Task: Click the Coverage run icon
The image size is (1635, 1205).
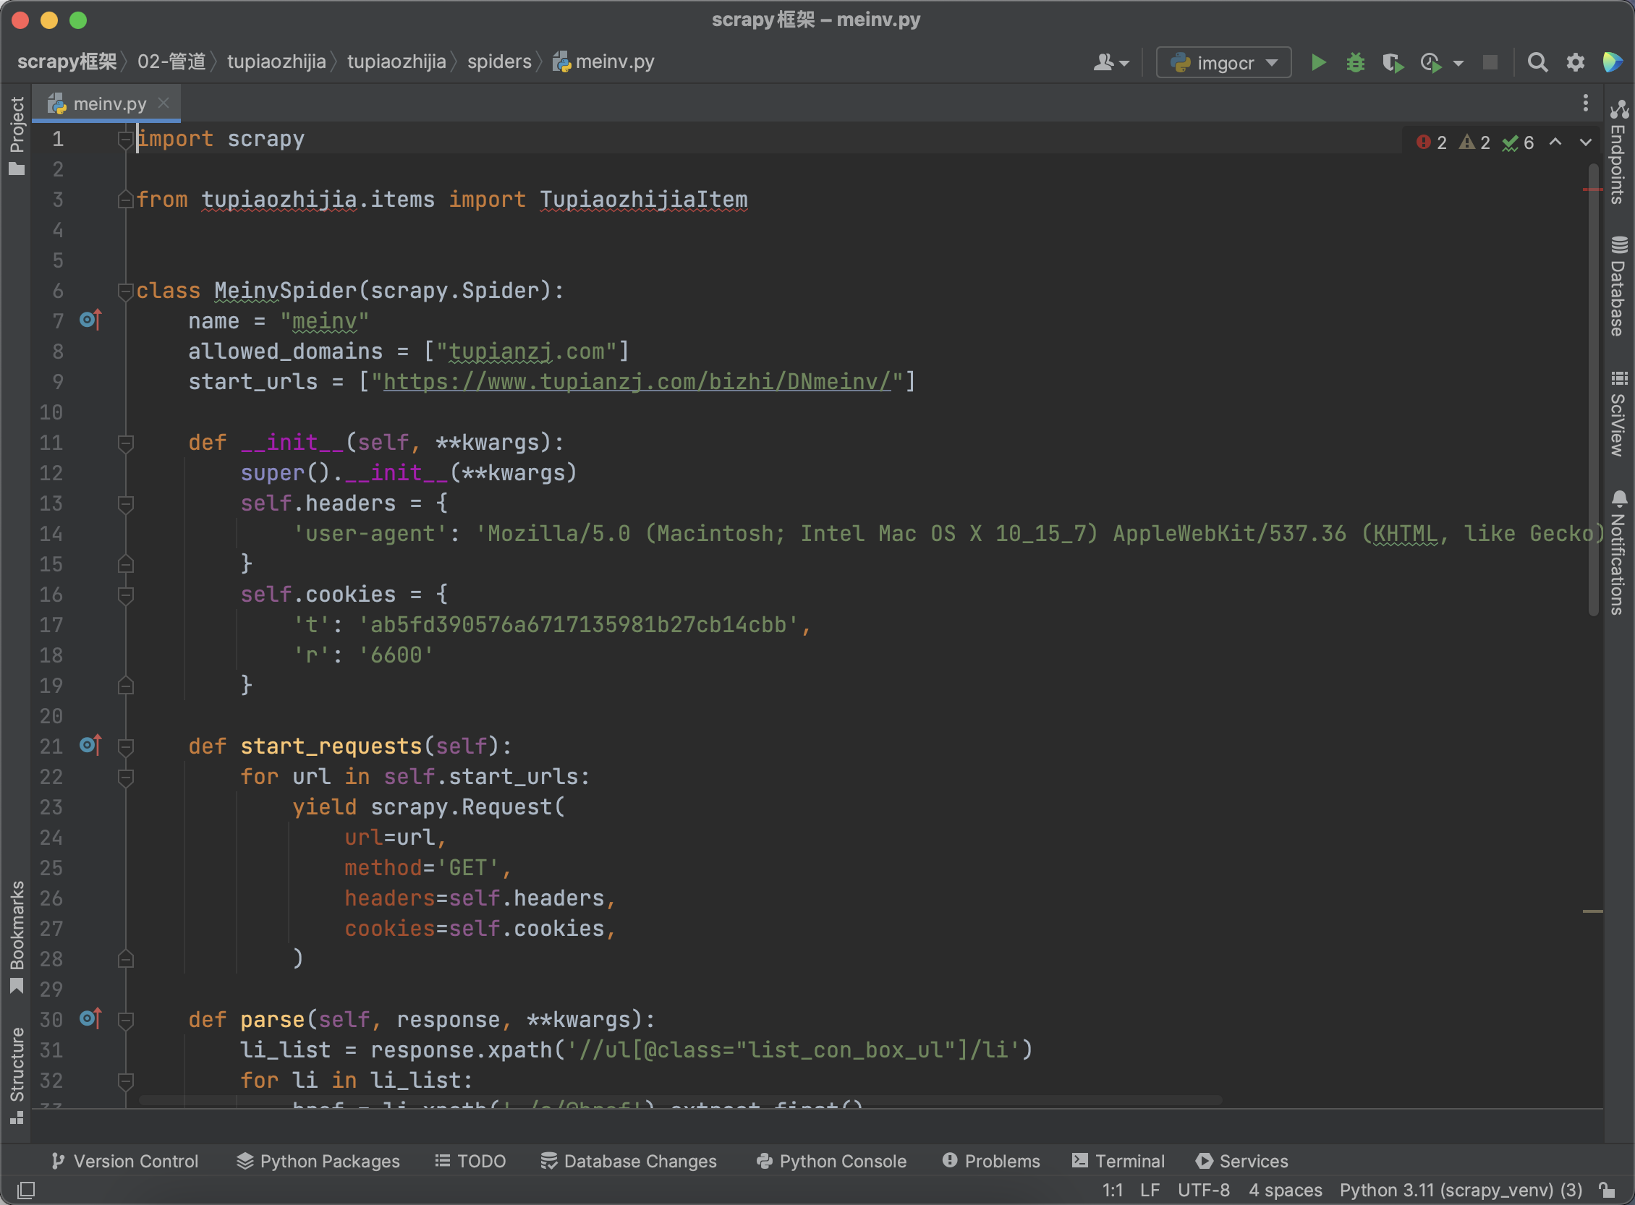Action: [1393, 61]
